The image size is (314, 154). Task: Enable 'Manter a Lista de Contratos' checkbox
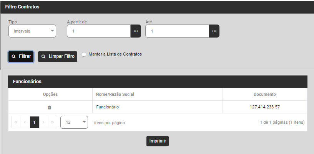tap(84, 54)
